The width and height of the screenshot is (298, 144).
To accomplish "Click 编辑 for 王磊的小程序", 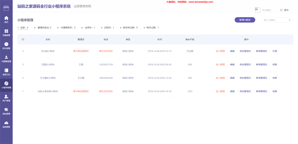I will coord(232,64).
